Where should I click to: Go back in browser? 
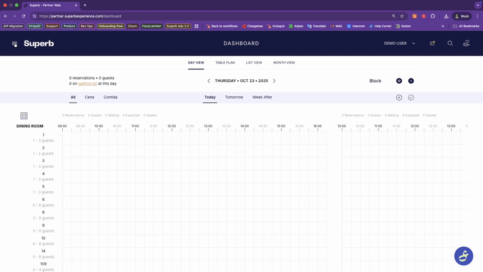click(5, 16)
